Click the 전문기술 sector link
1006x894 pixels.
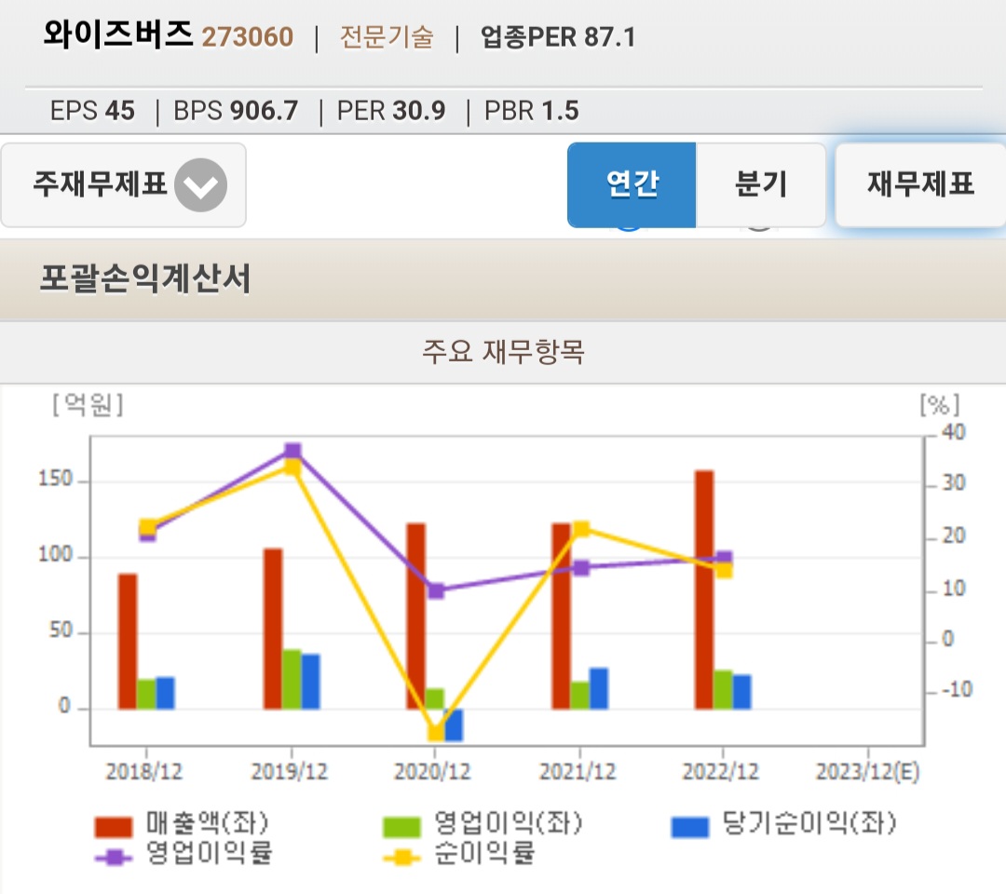(x=387, y=37)
